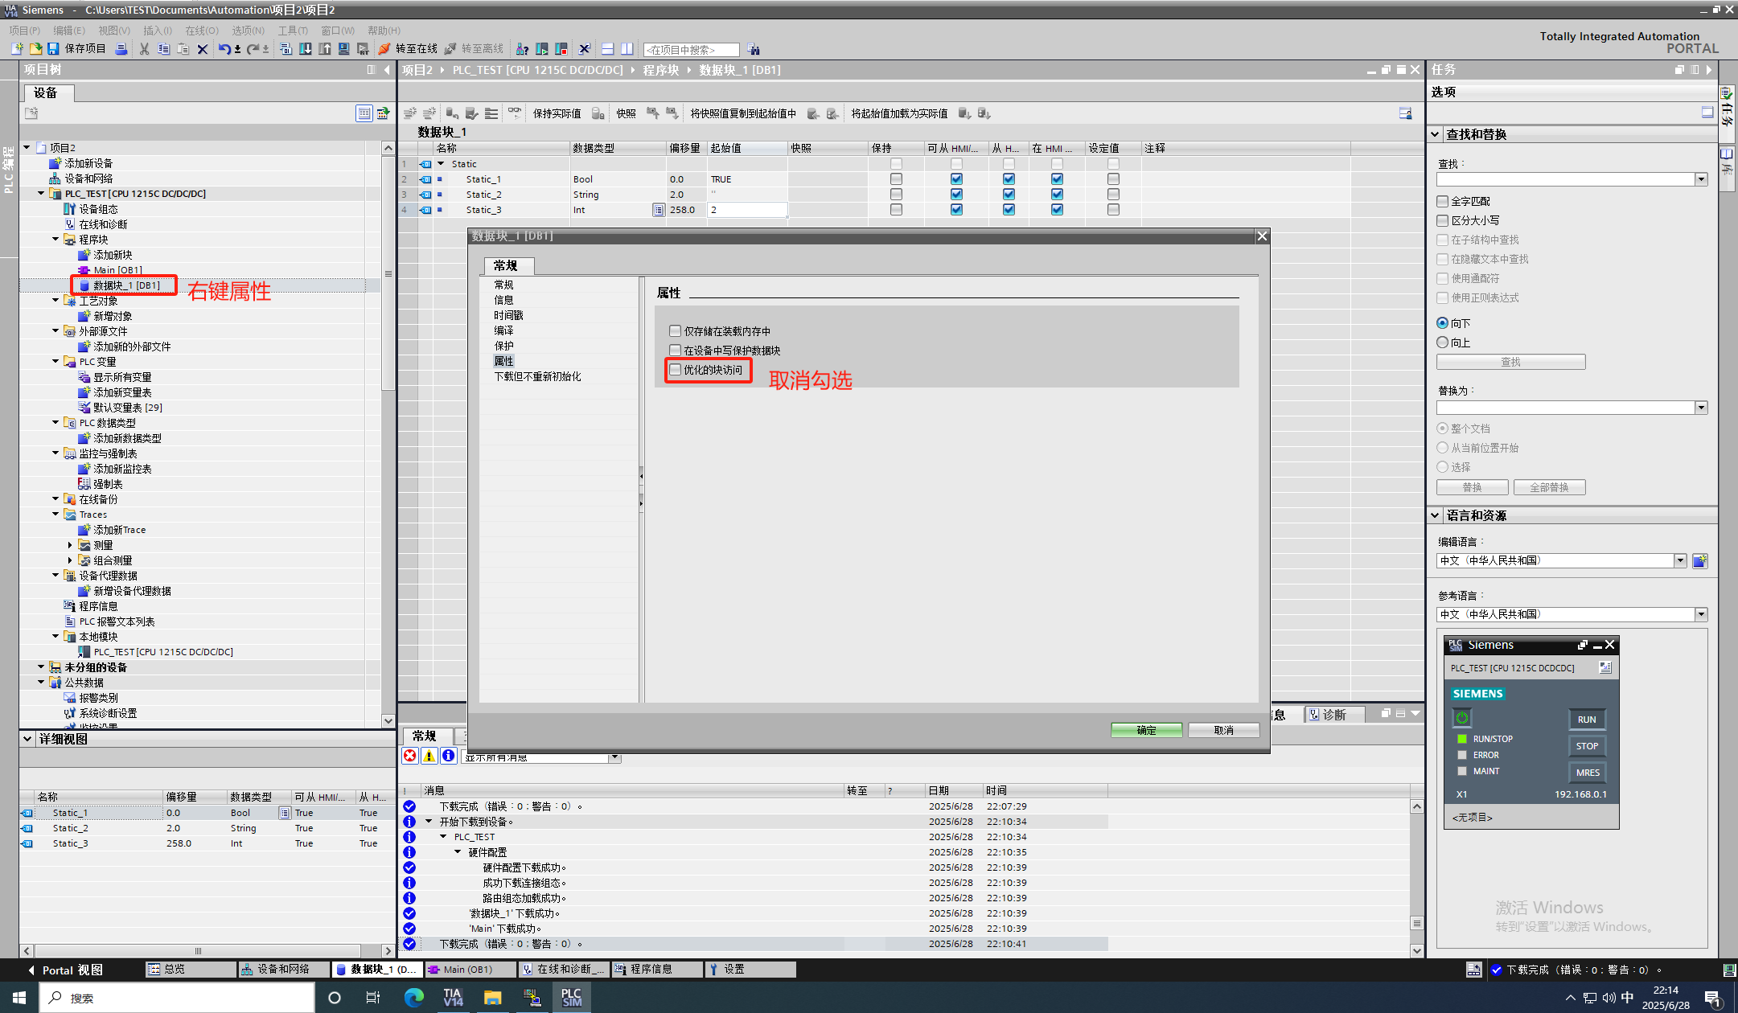Select the 向下 radio button
This screenshot has height=1013, width=1738.
[1443, 323]
